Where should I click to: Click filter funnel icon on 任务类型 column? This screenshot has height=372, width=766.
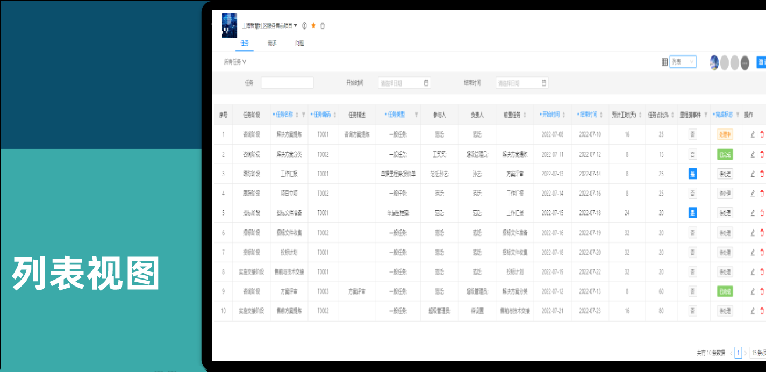pyautogui.click(x=416, y=115)
